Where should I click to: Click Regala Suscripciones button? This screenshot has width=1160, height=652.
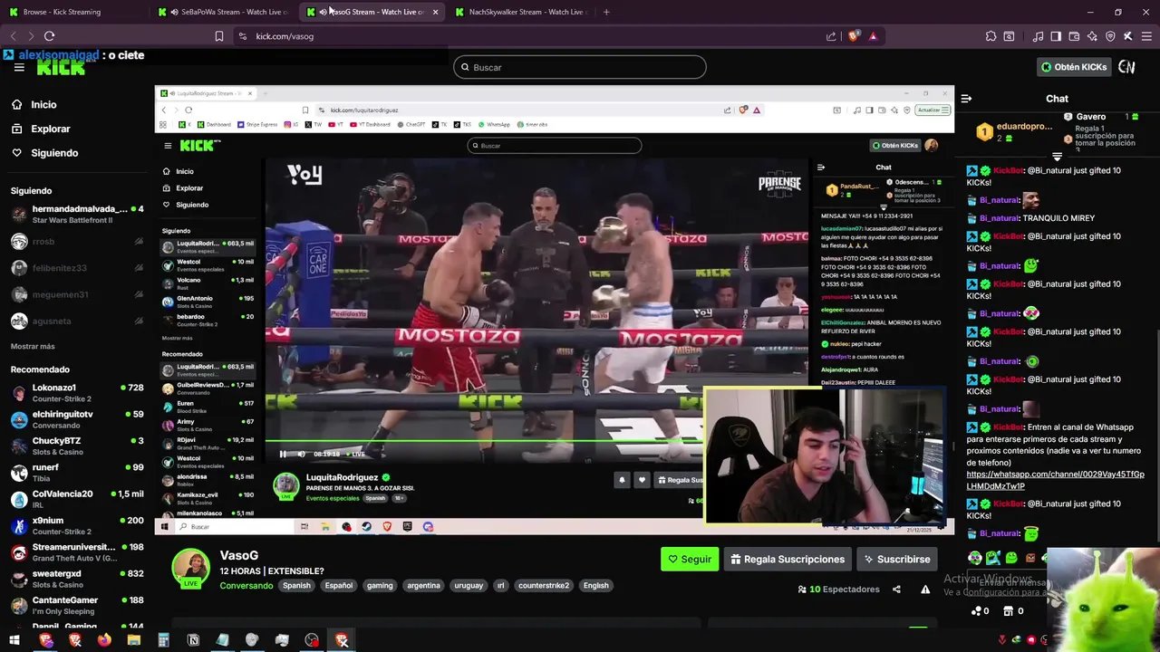(x=788, y=559)
